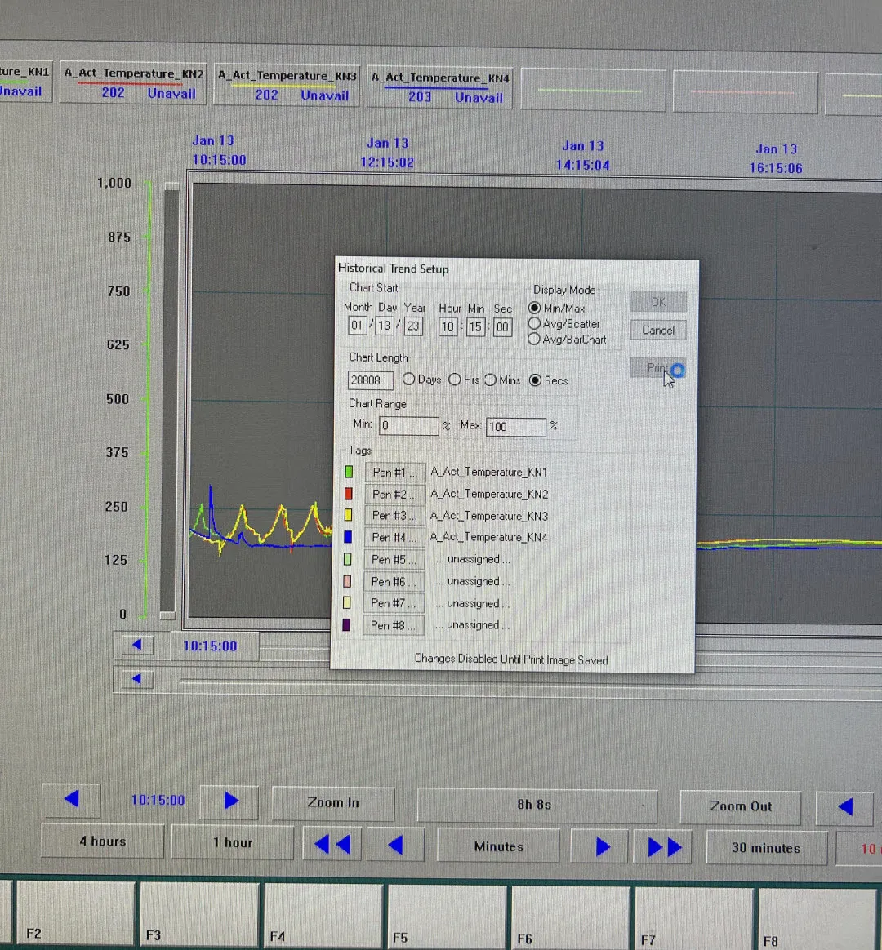This screenshot has height=950, width=882.
Task: Select the Min/Max display mode
Action: (534, 308)
